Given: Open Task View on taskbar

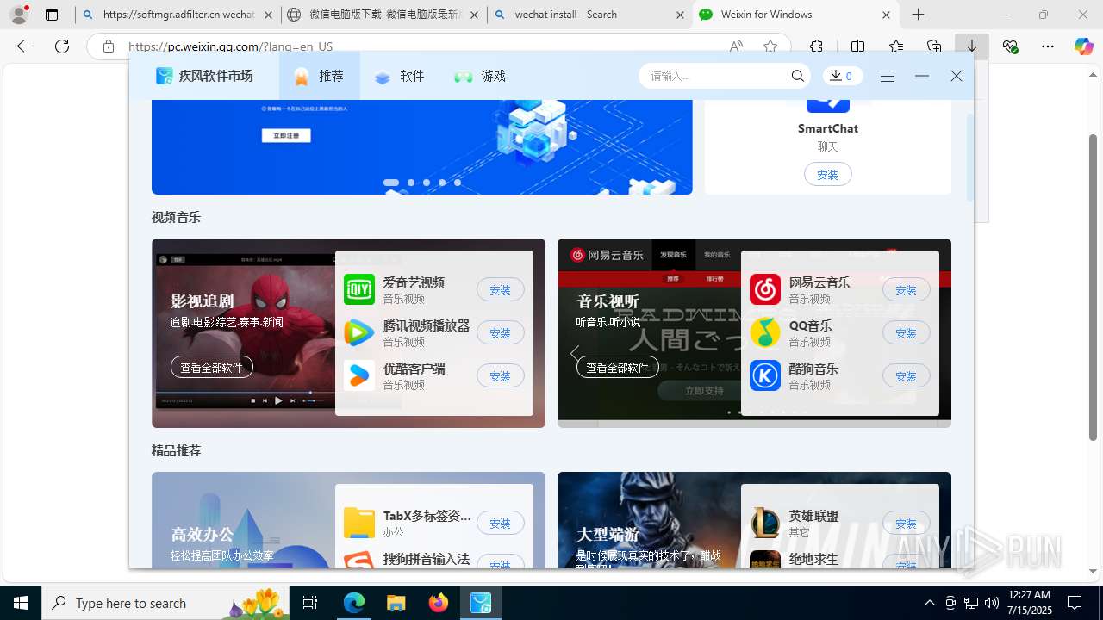Looking at the screenshot, I should 310,603.
